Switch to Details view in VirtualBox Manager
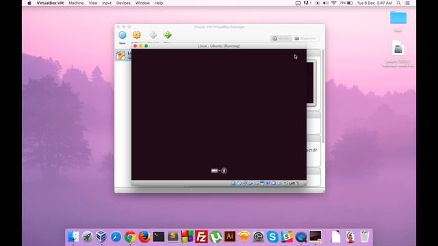The width and height of the screenshot is (438, 246). [x=281, y=38]
